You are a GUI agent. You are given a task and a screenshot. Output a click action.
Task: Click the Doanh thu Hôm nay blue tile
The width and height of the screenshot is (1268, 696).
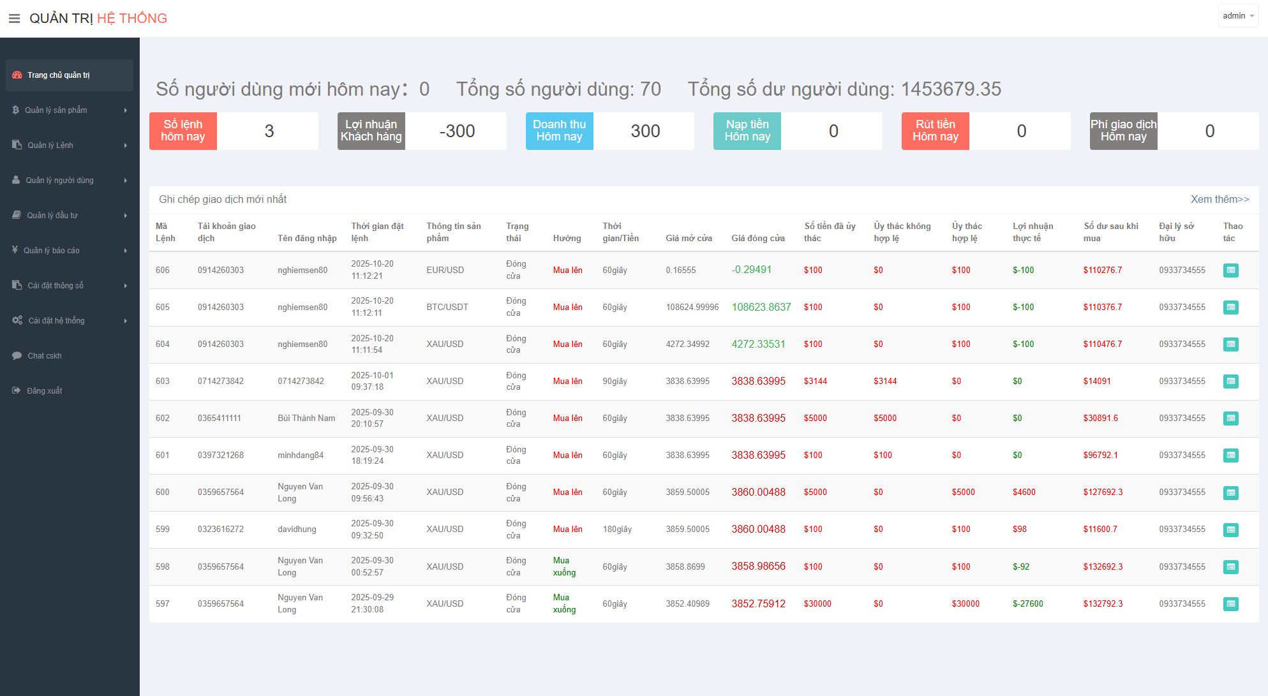tap(559, 131)
